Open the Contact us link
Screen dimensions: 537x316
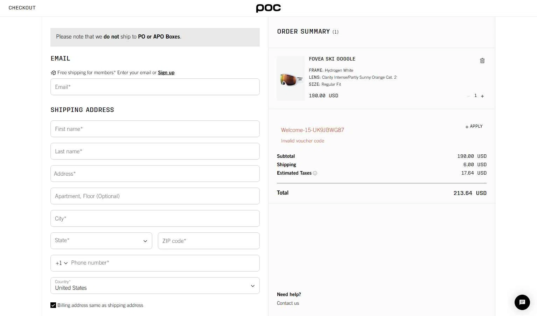(288, 303)
